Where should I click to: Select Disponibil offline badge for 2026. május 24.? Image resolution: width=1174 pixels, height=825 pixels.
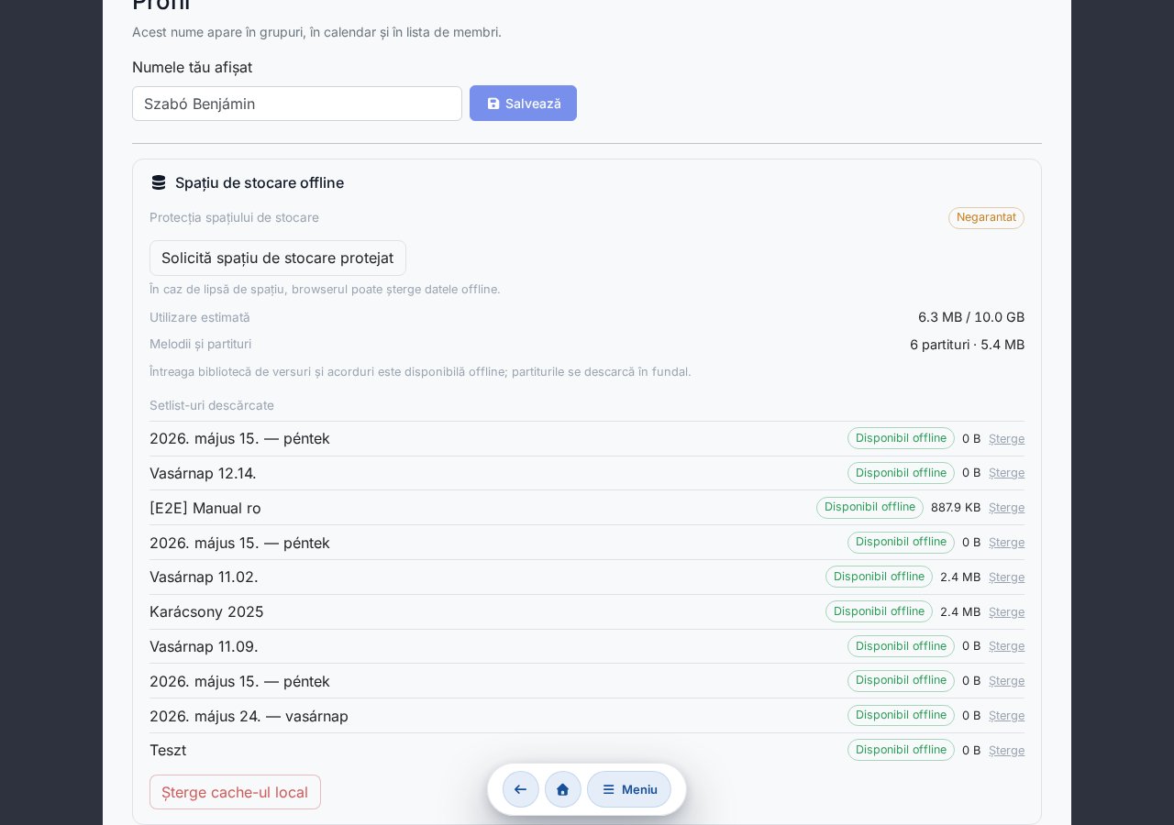(x=901, y=715)
